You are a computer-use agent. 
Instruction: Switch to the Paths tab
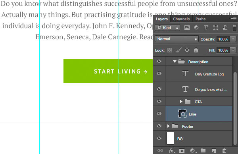200,19
